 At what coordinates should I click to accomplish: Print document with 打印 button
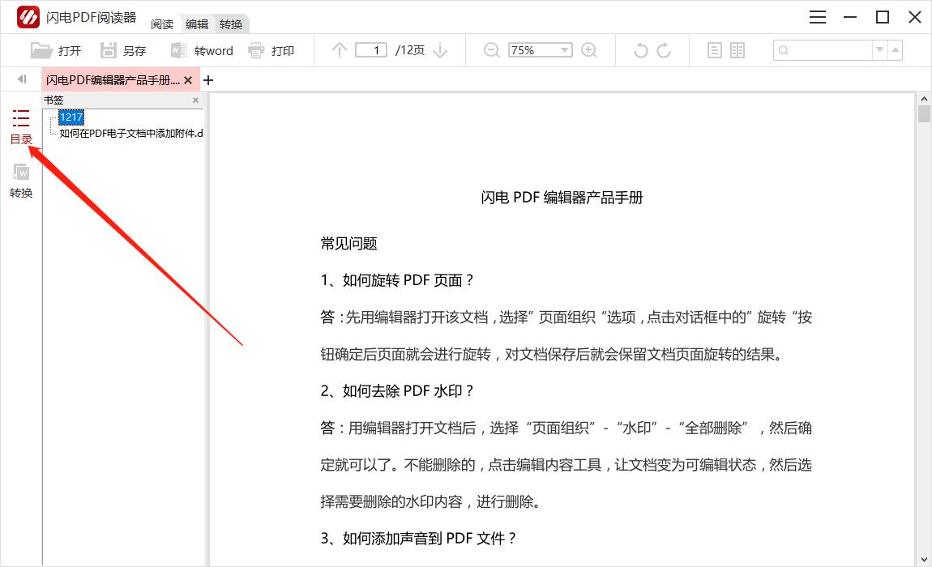(271, 50)
